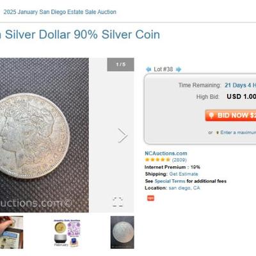Open 2025 January San Diego Estate Sale Auction
256x256 pixels.
click(60, 12)
